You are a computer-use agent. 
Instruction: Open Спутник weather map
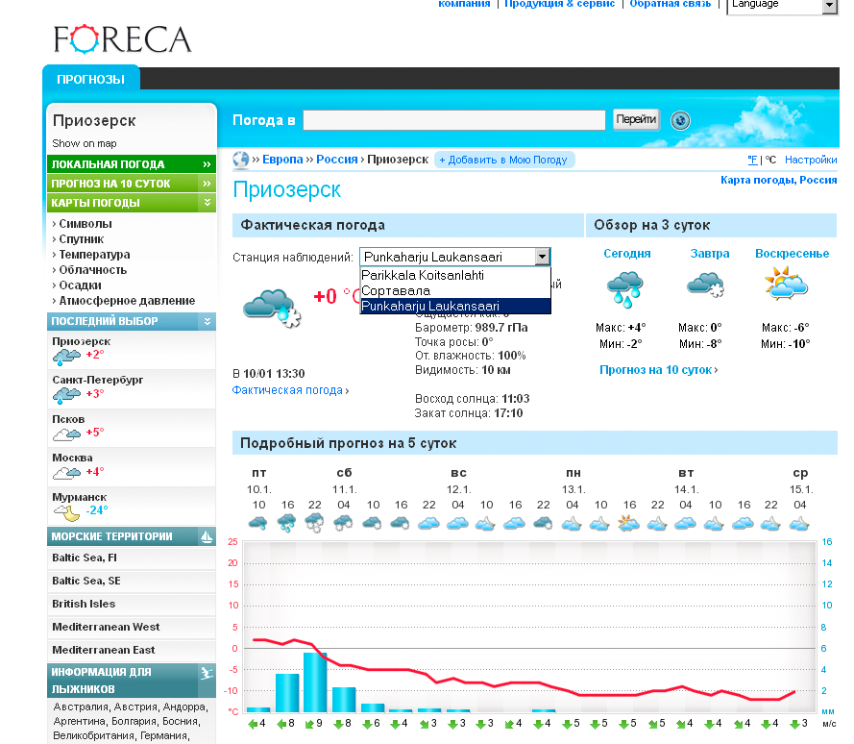(81, 239)
